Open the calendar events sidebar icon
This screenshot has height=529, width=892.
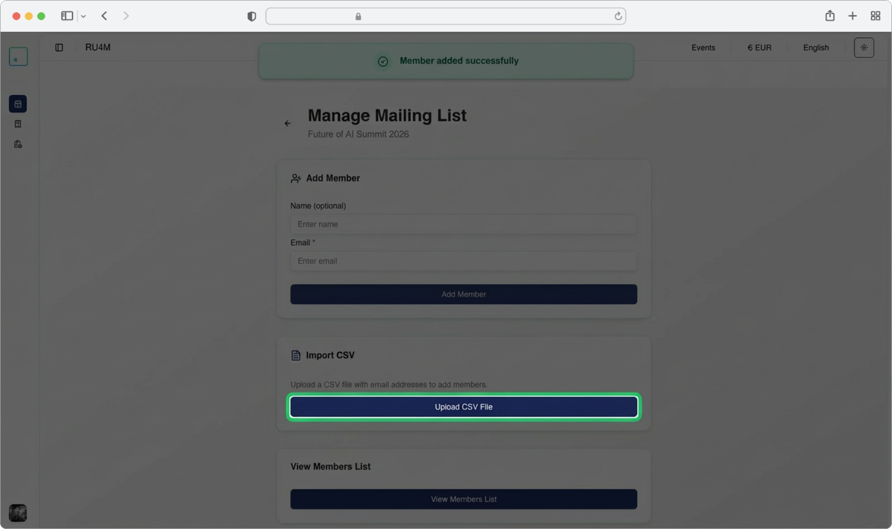coord(18,104)
